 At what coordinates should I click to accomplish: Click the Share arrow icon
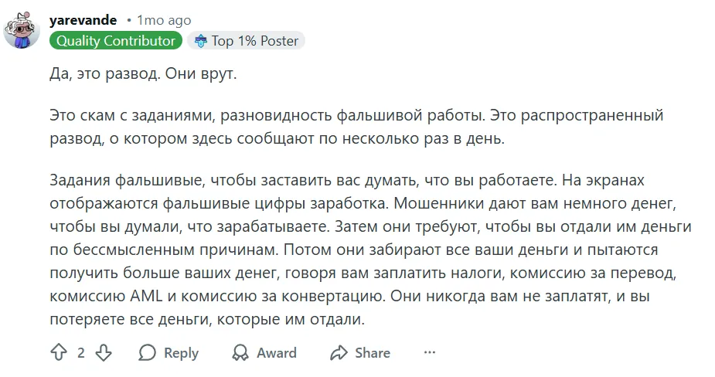(x=339, y=353)
